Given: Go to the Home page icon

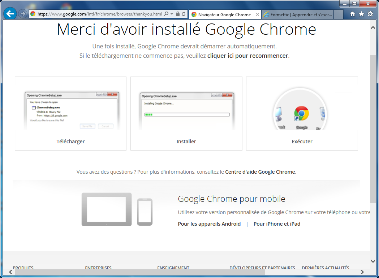Looking at the screenshot, I should [x=353, y=14].
